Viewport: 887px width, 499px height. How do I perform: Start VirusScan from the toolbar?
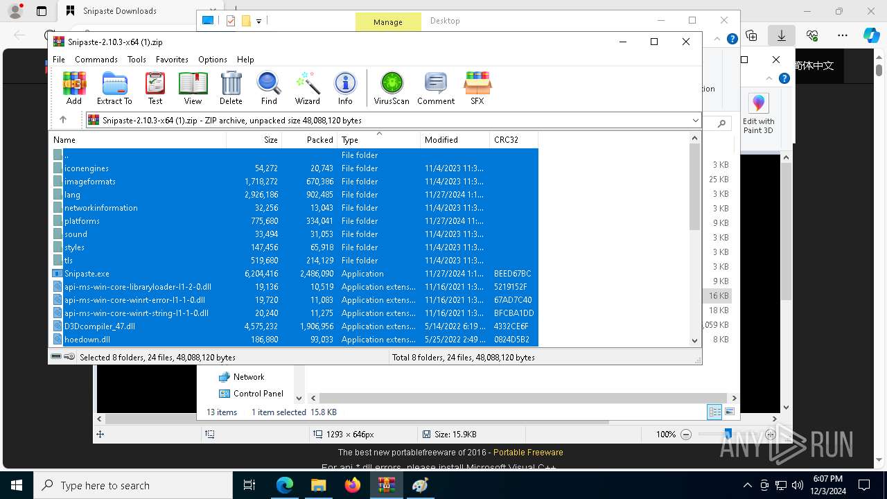tap(392, 88)
